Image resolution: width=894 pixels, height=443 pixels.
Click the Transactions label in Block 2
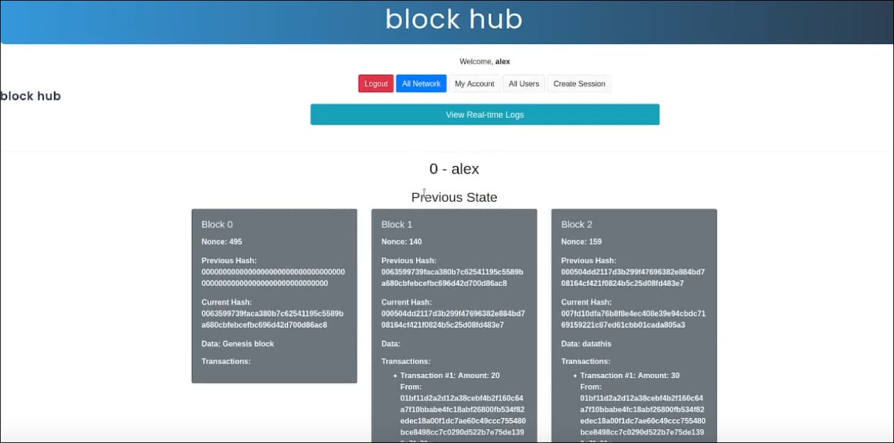(x=586, y=361)
